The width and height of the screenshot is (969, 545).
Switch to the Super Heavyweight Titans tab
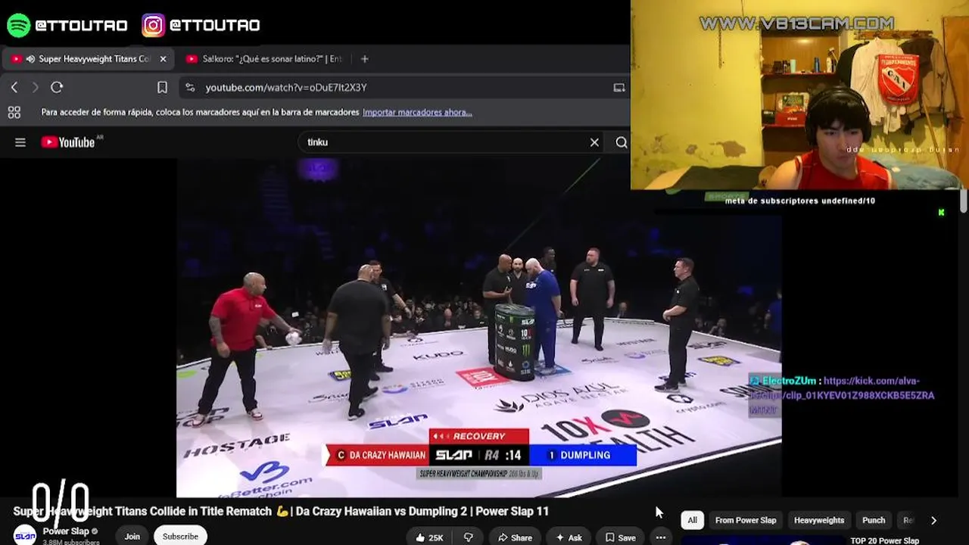click(89, 59)
